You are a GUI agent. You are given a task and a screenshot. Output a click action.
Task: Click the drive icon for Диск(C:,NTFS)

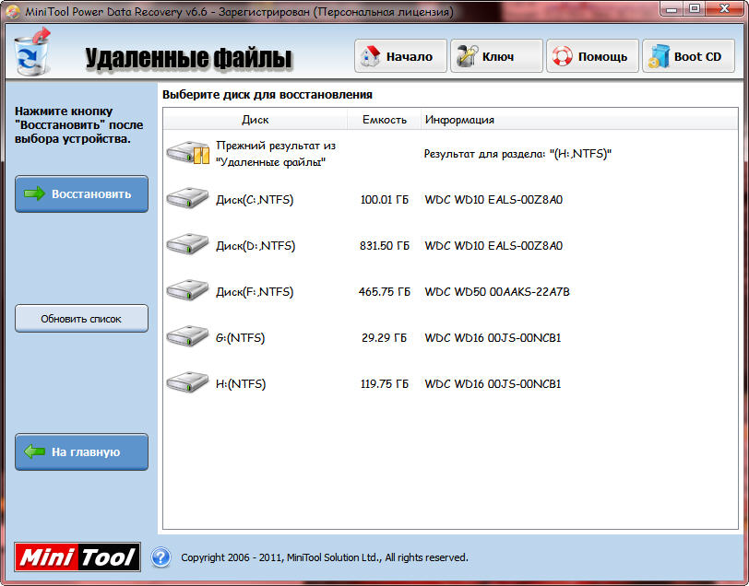pos(188,199)
